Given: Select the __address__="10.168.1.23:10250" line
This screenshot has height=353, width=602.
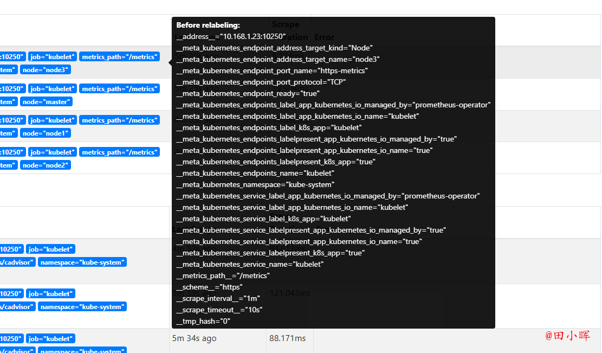Looking at the screenshot, I should pyautogui.click(x=231, y=36).
